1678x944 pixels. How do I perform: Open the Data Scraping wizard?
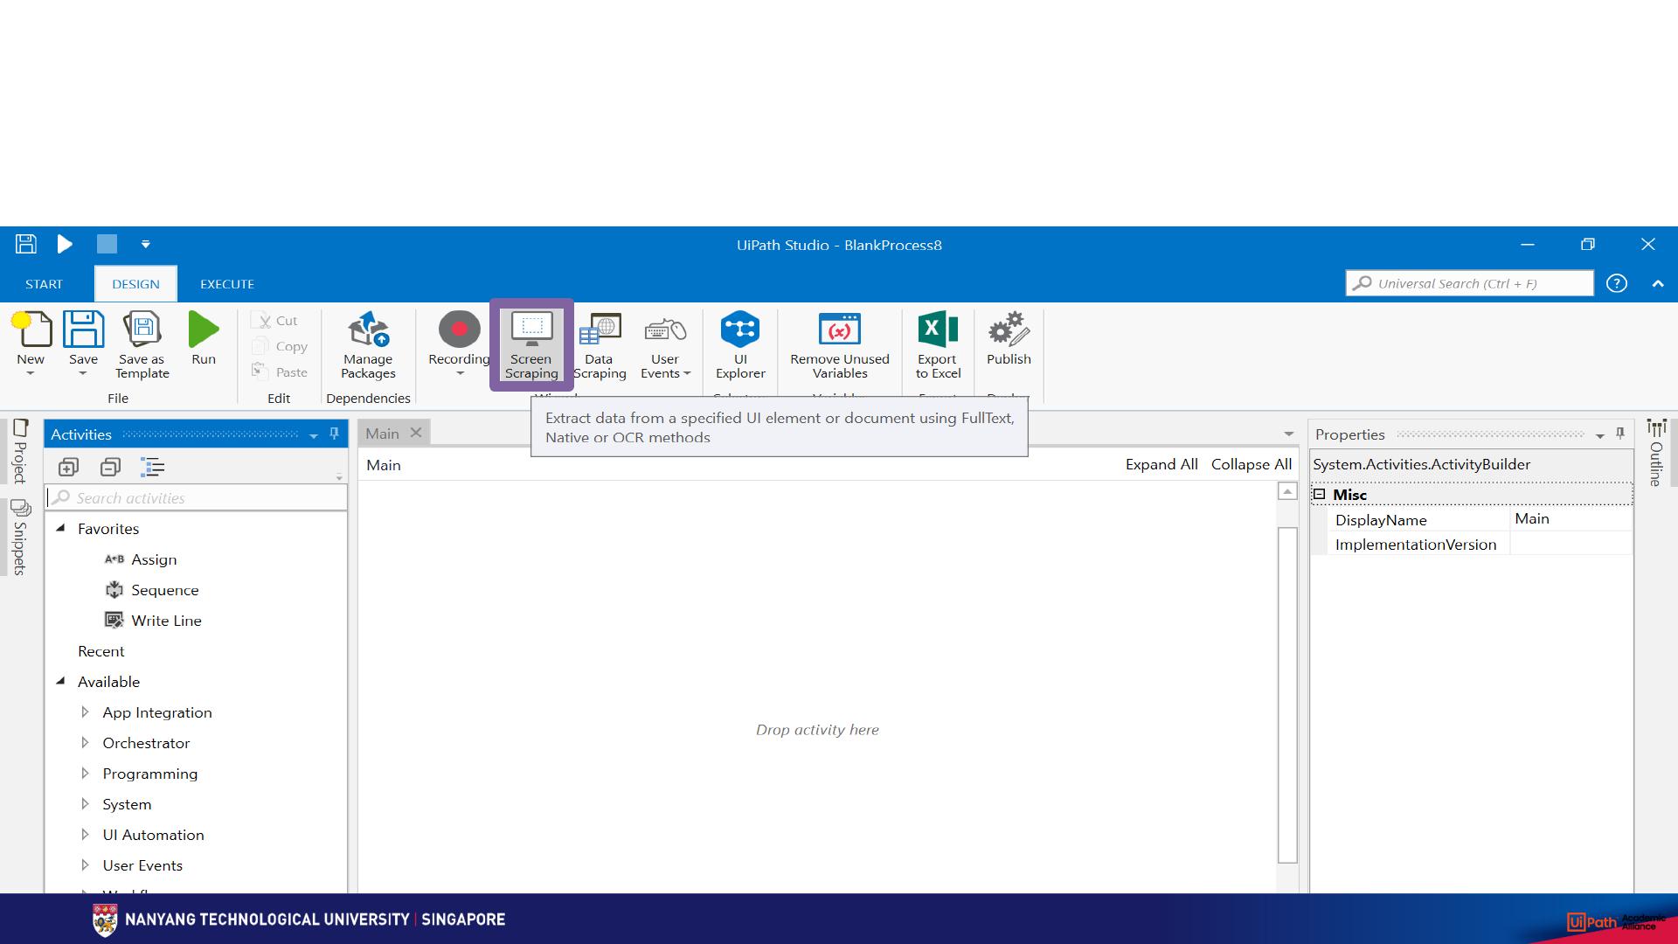600,345
